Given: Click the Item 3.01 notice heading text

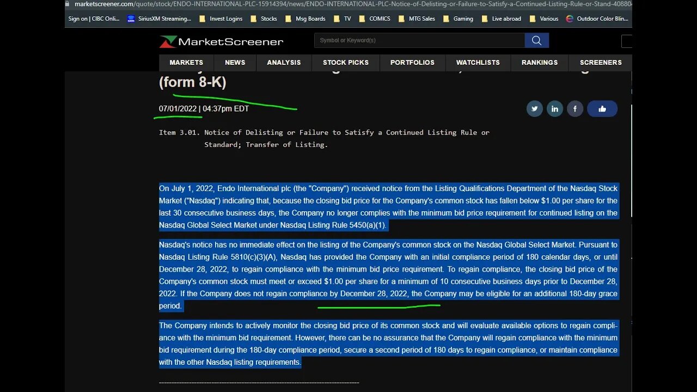Looking at the screenshot, I should coord(324,138).
